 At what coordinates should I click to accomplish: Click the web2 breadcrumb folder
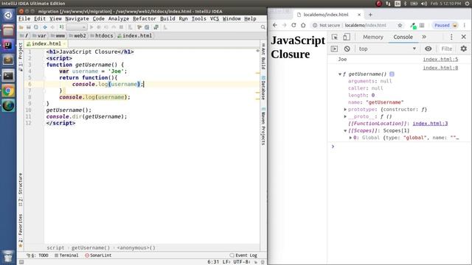77,36
